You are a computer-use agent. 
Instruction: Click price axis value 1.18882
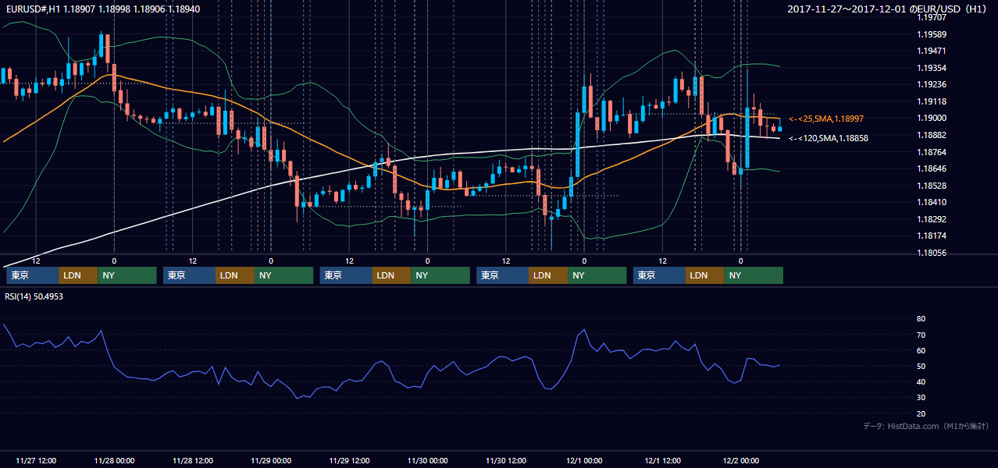click(x=932, y=135)
